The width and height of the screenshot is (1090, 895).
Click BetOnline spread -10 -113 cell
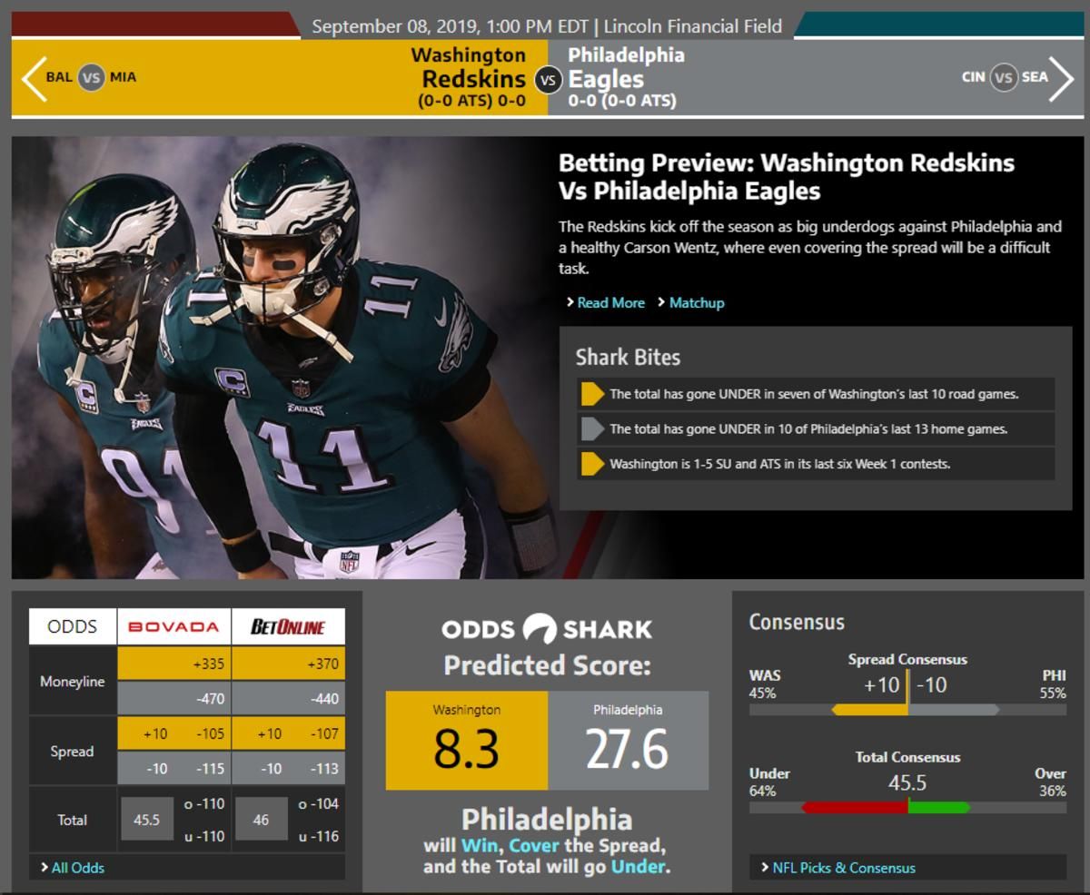[288, 768]
